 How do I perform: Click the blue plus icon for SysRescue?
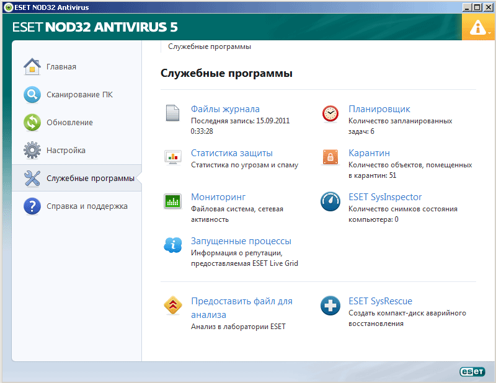coord(330,306)
